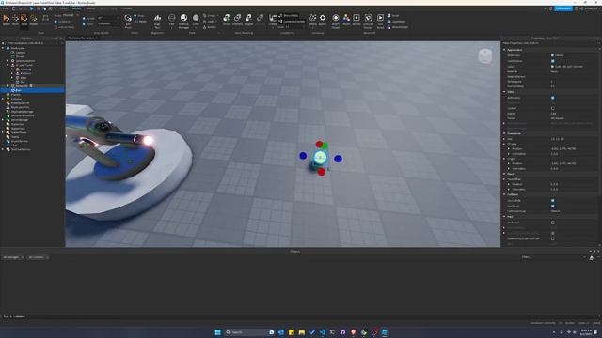Viewport: 602px width, 338px height.
Task: Open the FILE menu
Action: (5, 8)
